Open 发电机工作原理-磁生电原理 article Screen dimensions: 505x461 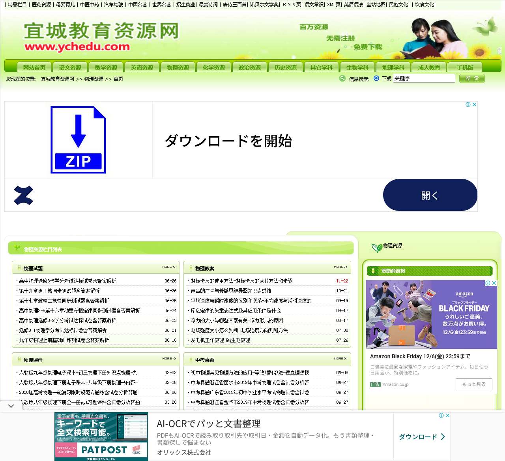coord(220,340)
